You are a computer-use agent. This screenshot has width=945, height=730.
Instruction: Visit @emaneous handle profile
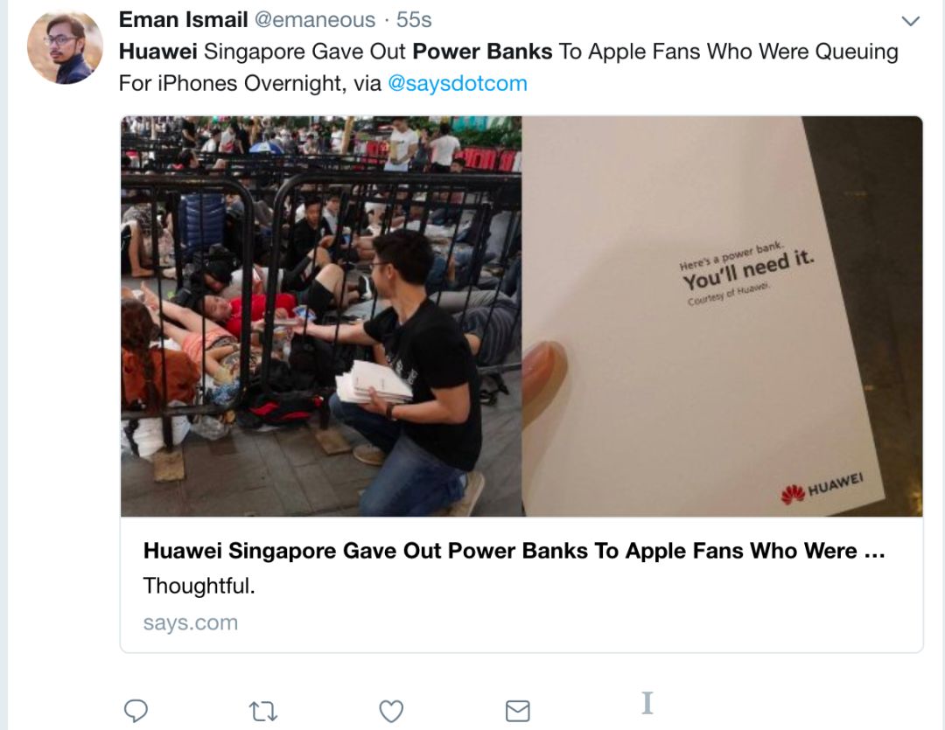[x=315, y=20]
